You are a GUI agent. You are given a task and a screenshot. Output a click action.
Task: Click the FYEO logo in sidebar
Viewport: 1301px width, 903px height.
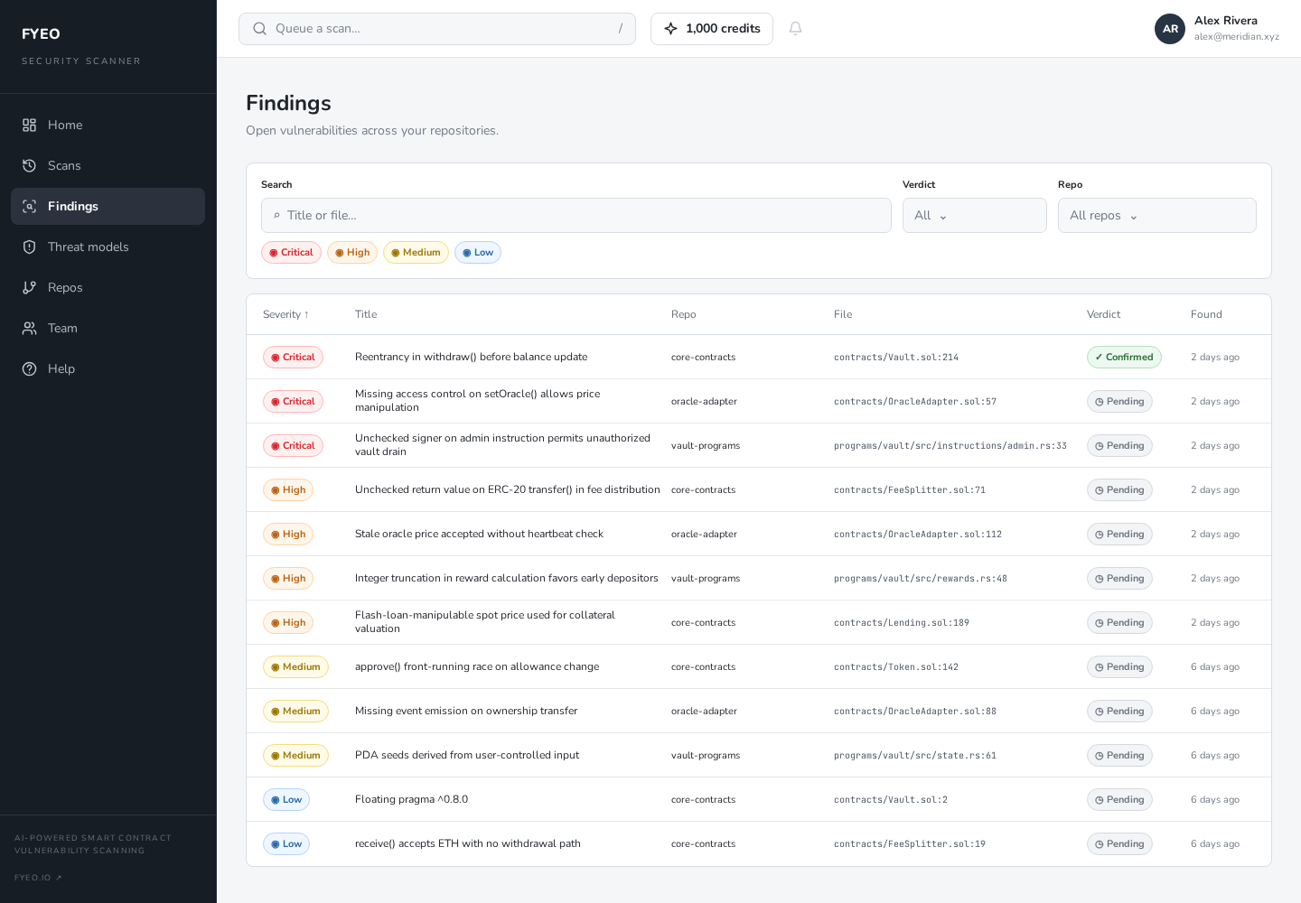tap(41, 34)
